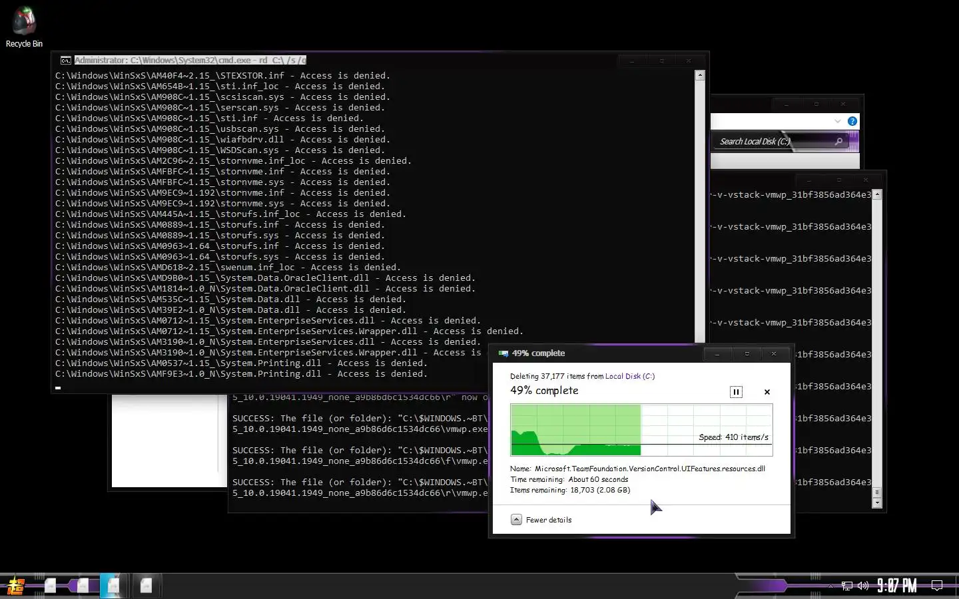Expand the Explorer ribbon chevron
Viewport: 959px width, 599px height.
[837, 121]
